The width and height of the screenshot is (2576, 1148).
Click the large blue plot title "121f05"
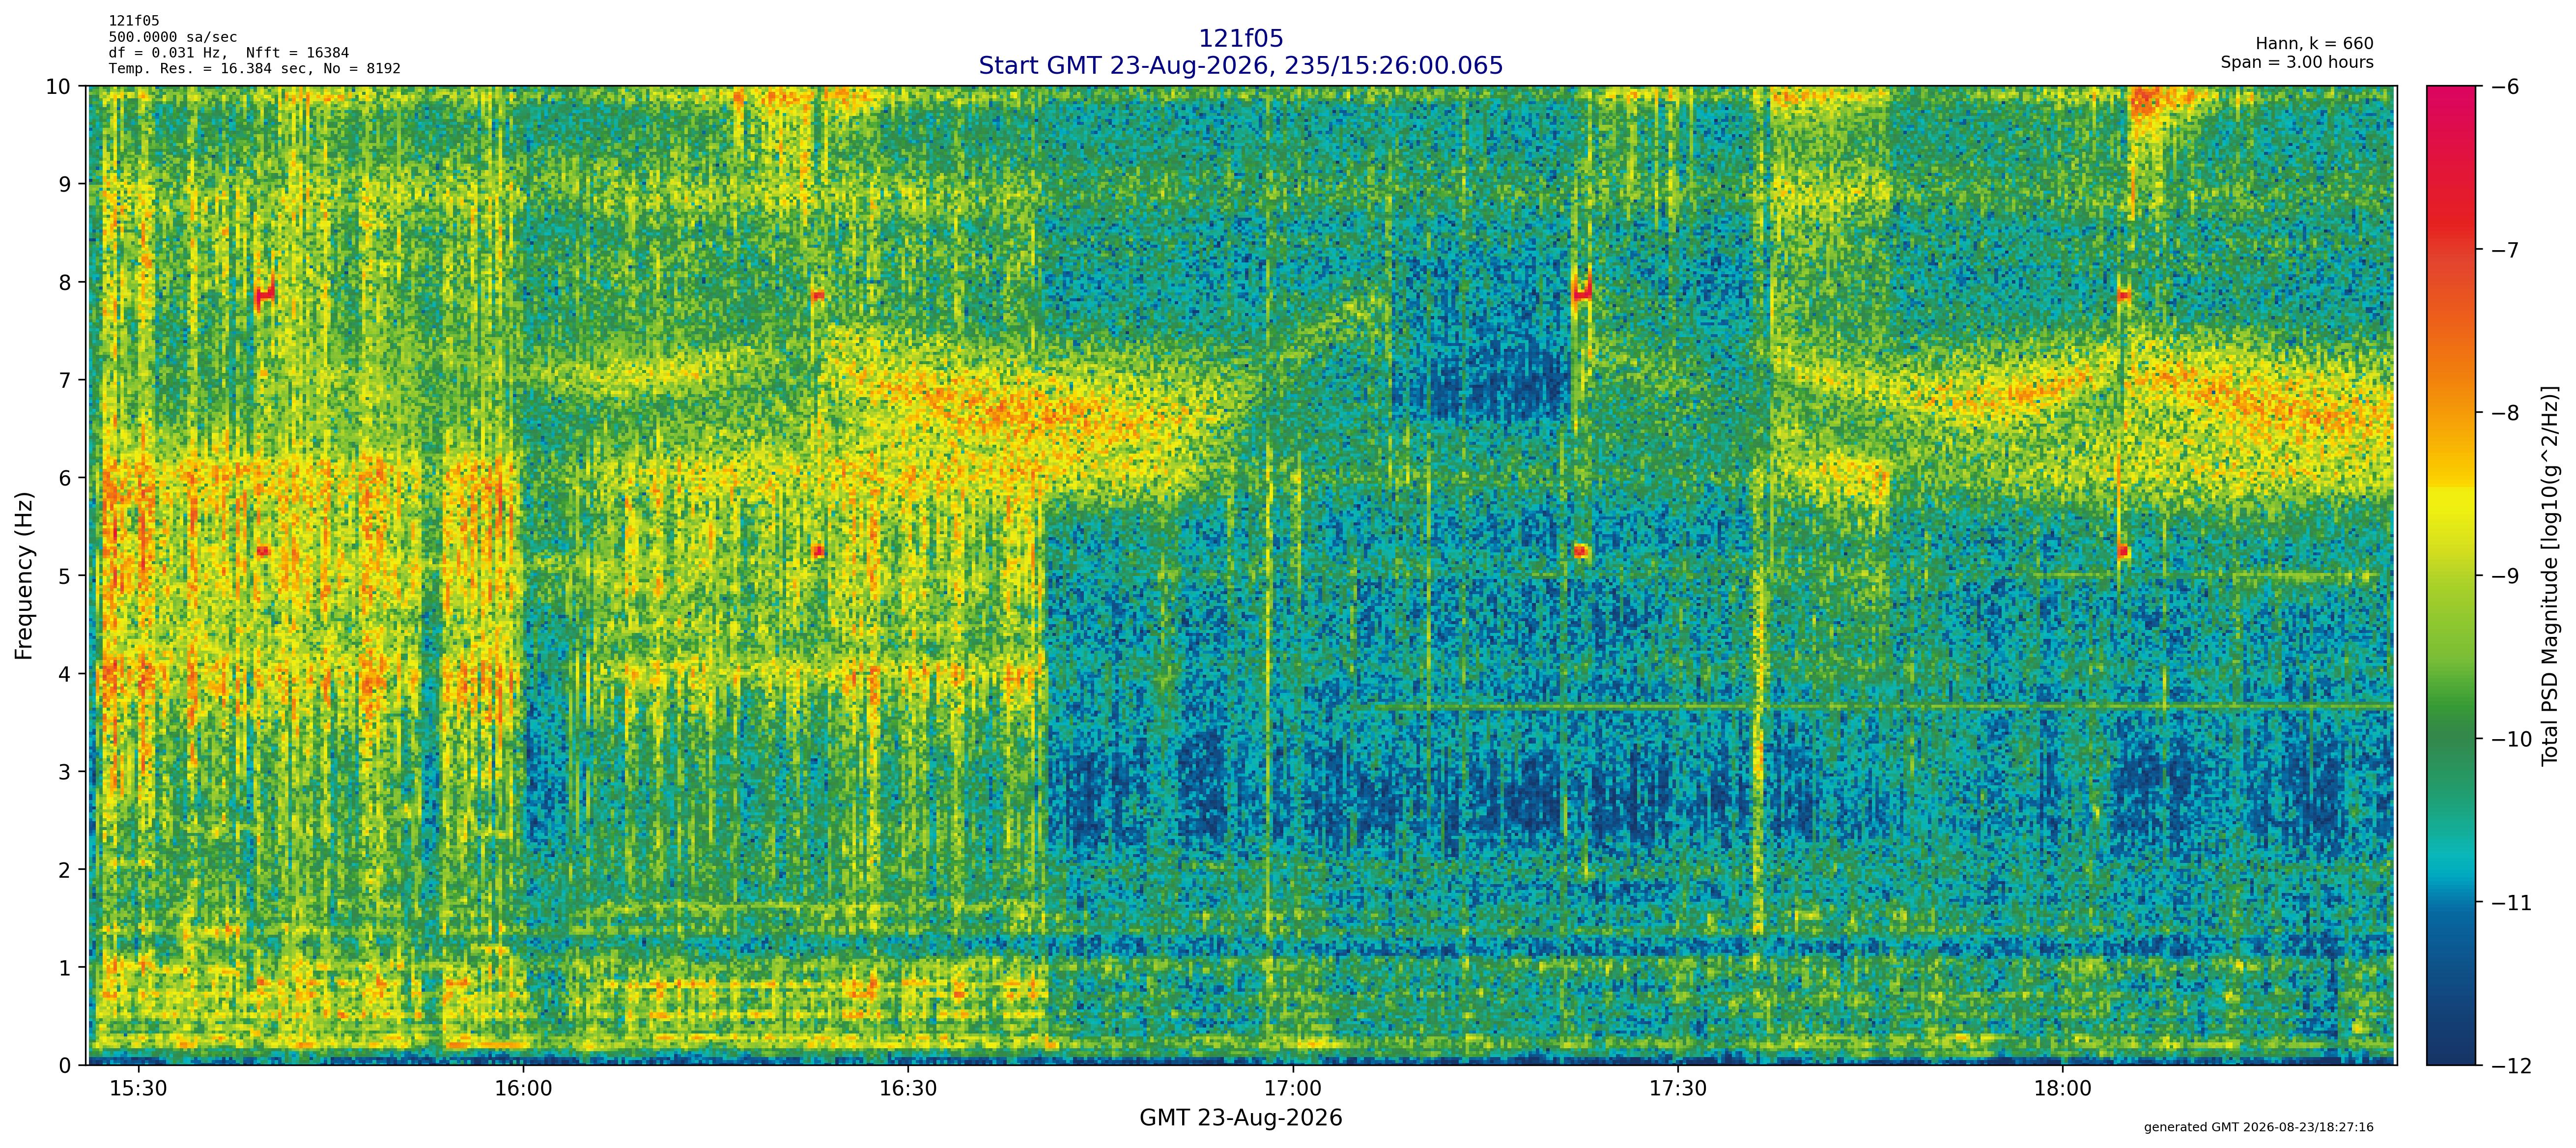pyautogui.click(x=1240, y=39)
